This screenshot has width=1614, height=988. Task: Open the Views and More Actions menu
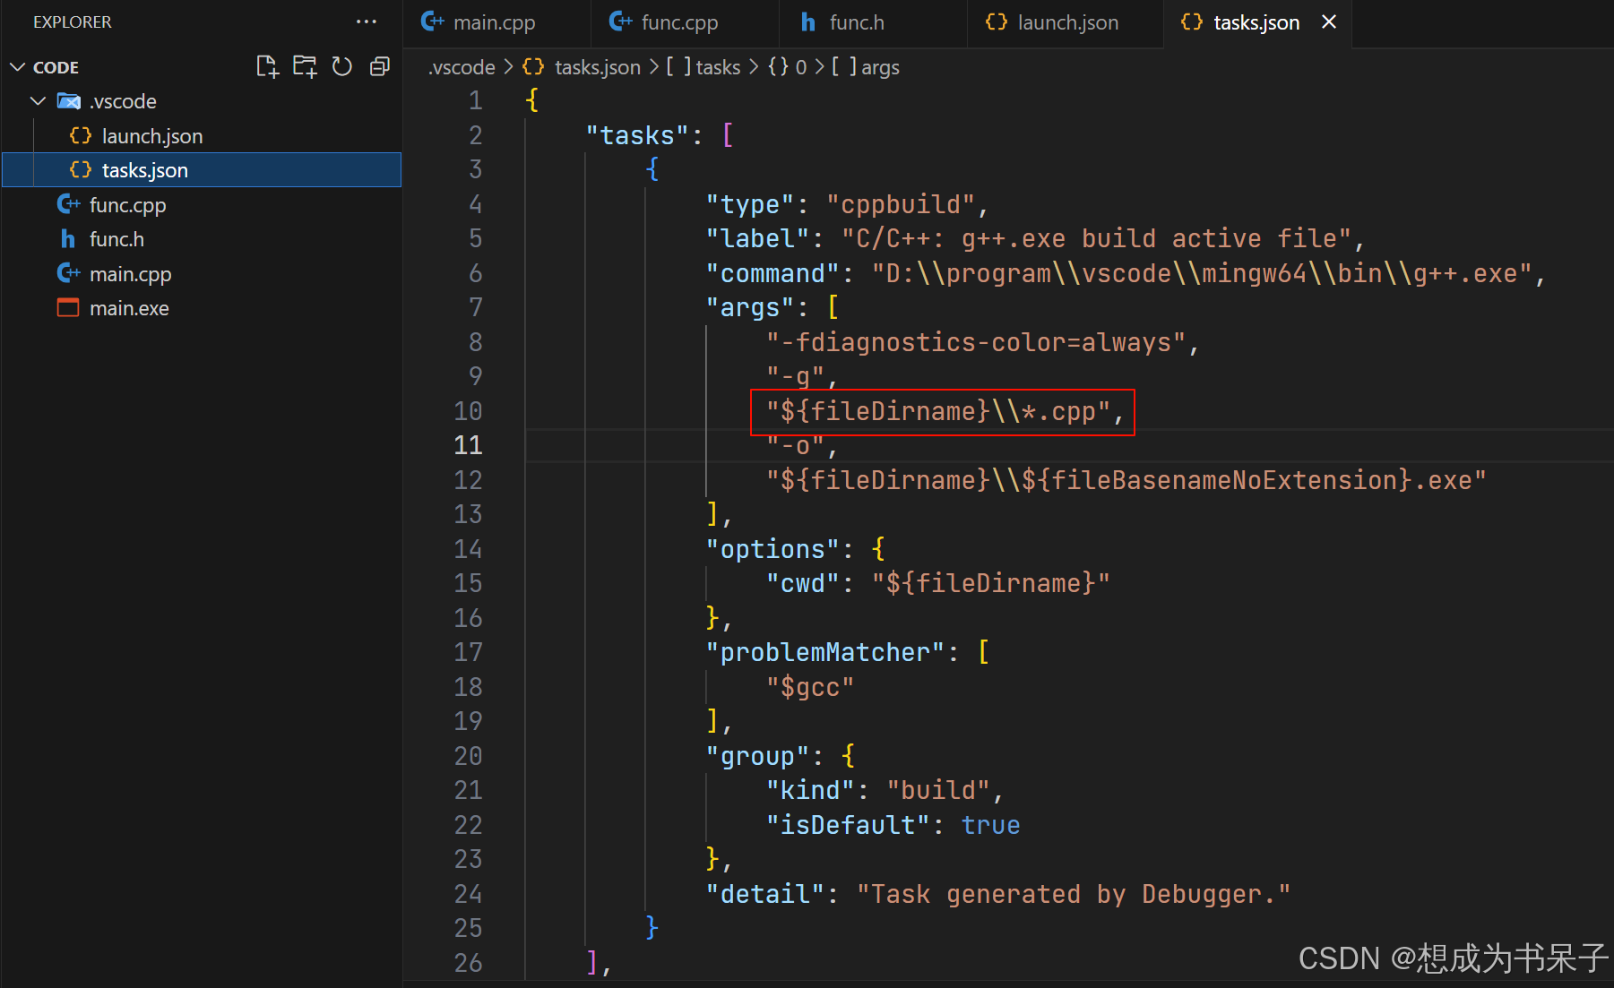[x=366, y=21]
